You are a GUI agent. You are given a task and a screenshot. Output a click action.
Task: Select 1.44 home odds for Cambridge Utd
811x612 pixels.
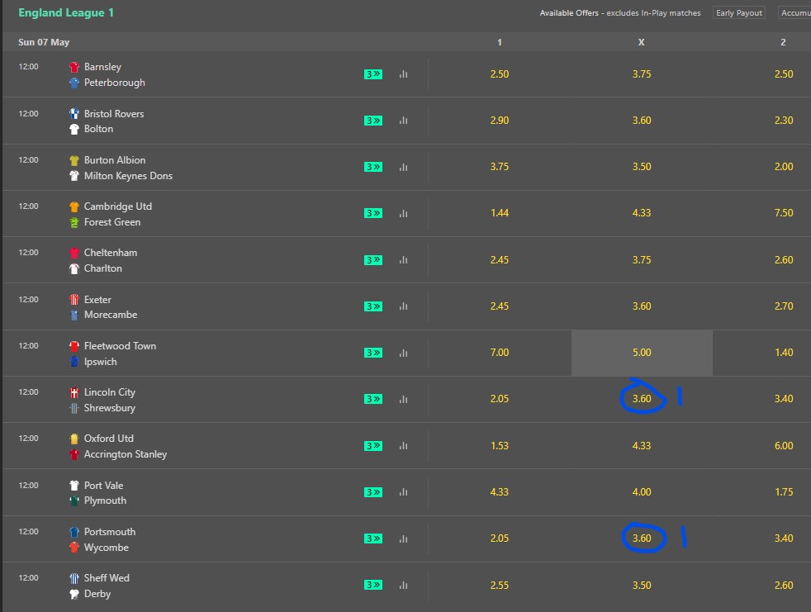click(500, 213)
